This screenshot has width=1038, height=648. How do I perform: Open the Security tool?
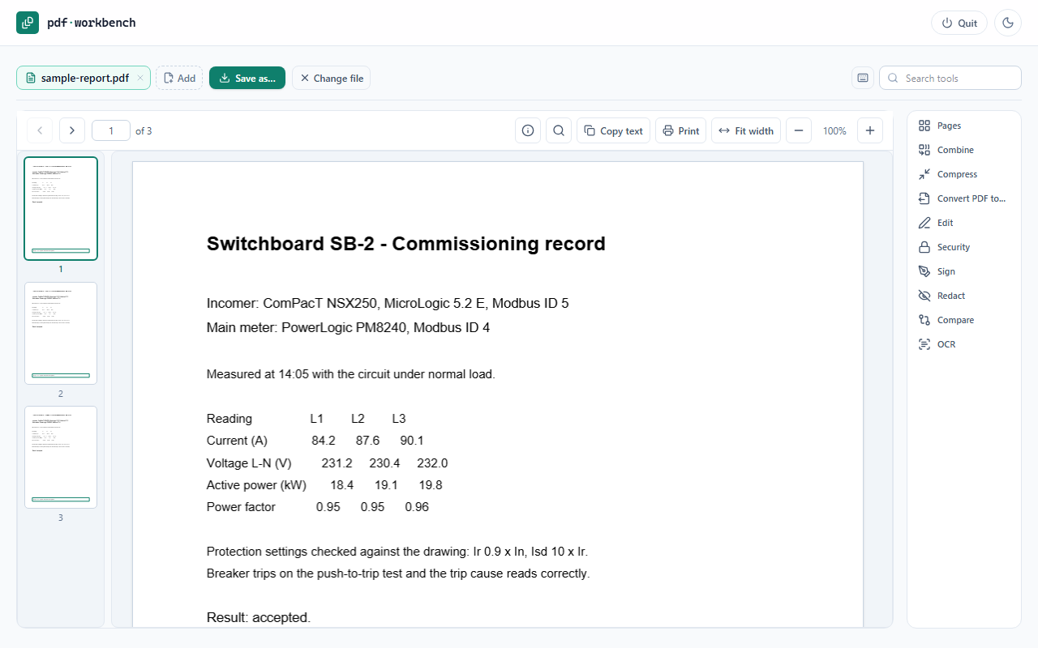point(963,247)
